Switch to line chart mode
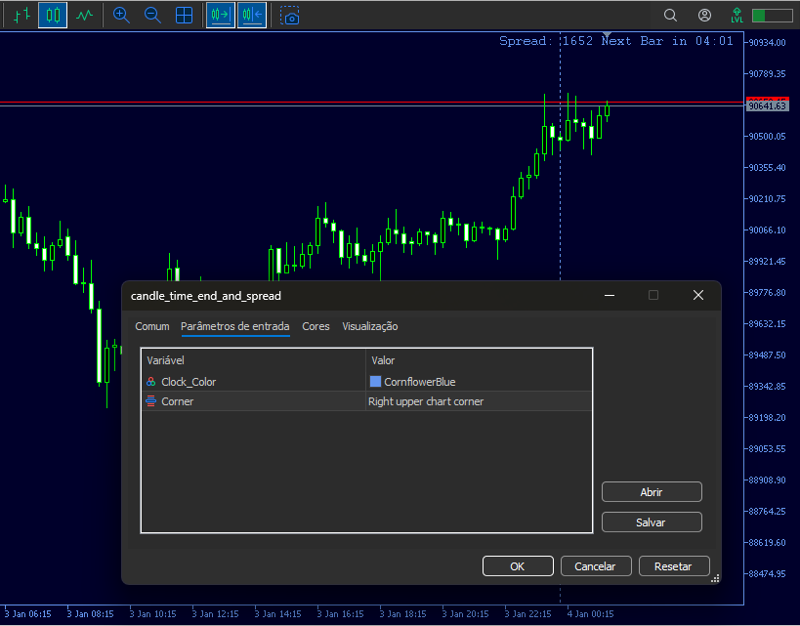Viewport: 800px width, 626px height. click(x=85, y=15)
